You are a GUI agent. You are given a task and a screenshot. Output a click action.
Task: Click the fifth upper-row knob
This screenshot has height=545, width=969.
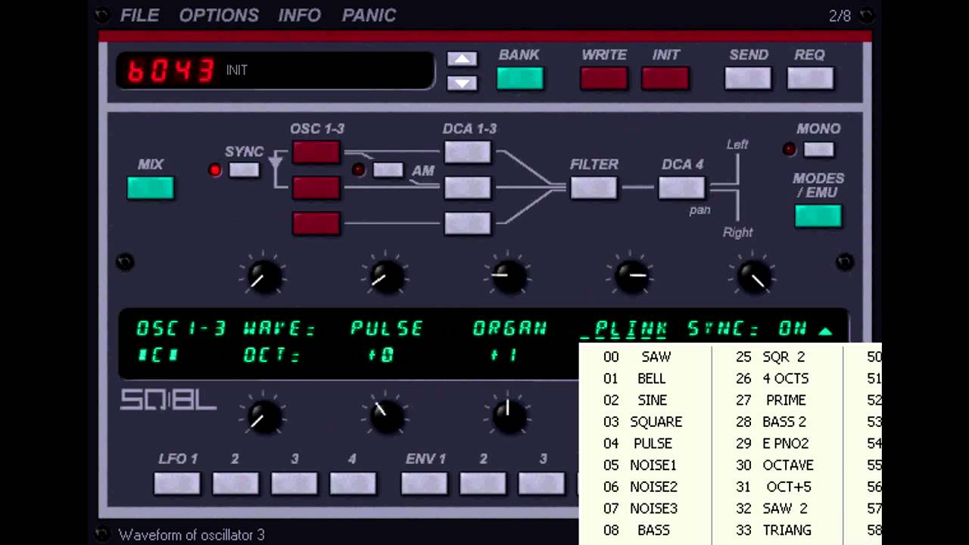[x=753, y=277]
